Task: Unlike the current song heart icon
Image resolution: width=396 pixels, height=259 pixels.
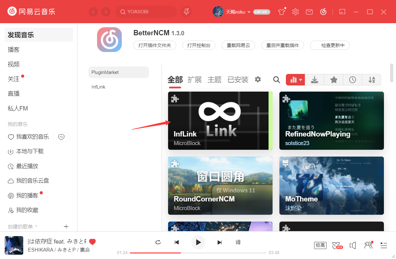Action: (92, 242)
